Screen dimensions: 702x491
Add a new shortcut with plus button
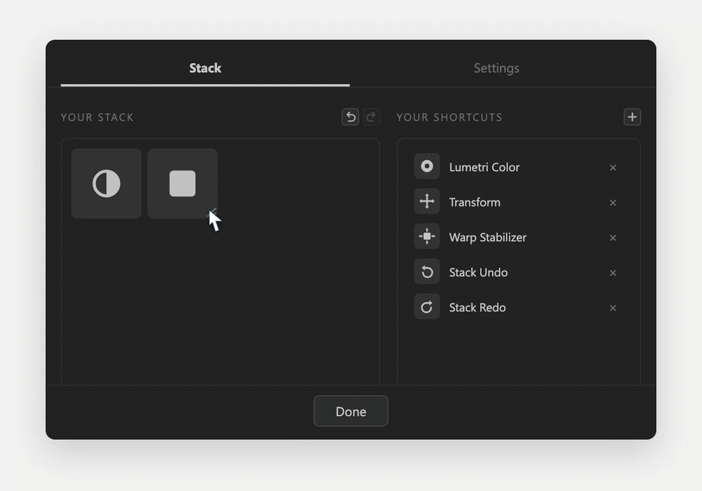pyautogui.click(x=632, y=117)
